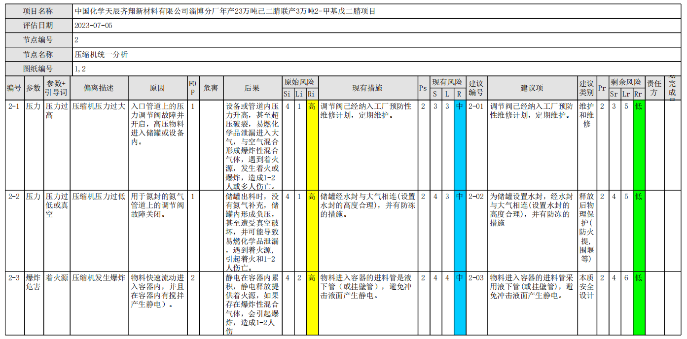The width and height of the screenshot is (687, 339).
Task: Click the 原因 column header
Action: click(158, 88)
